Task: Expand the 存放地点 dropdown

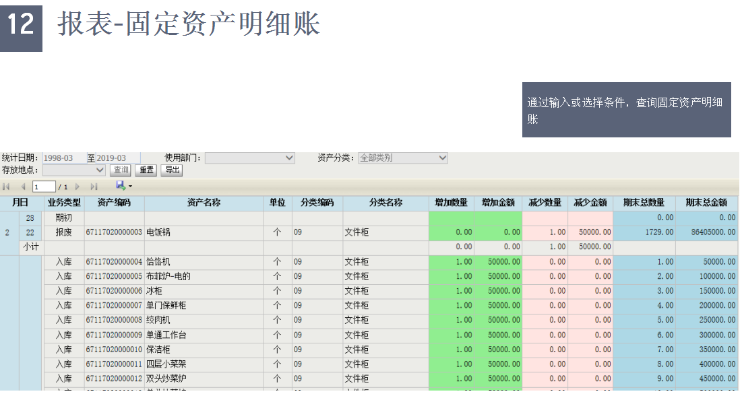Action: [100, 170]
